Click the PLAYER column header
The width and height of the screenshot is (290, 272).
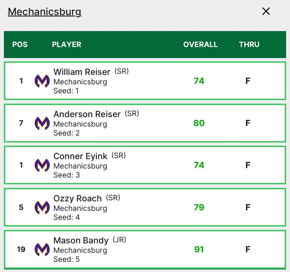pos(67,44)
